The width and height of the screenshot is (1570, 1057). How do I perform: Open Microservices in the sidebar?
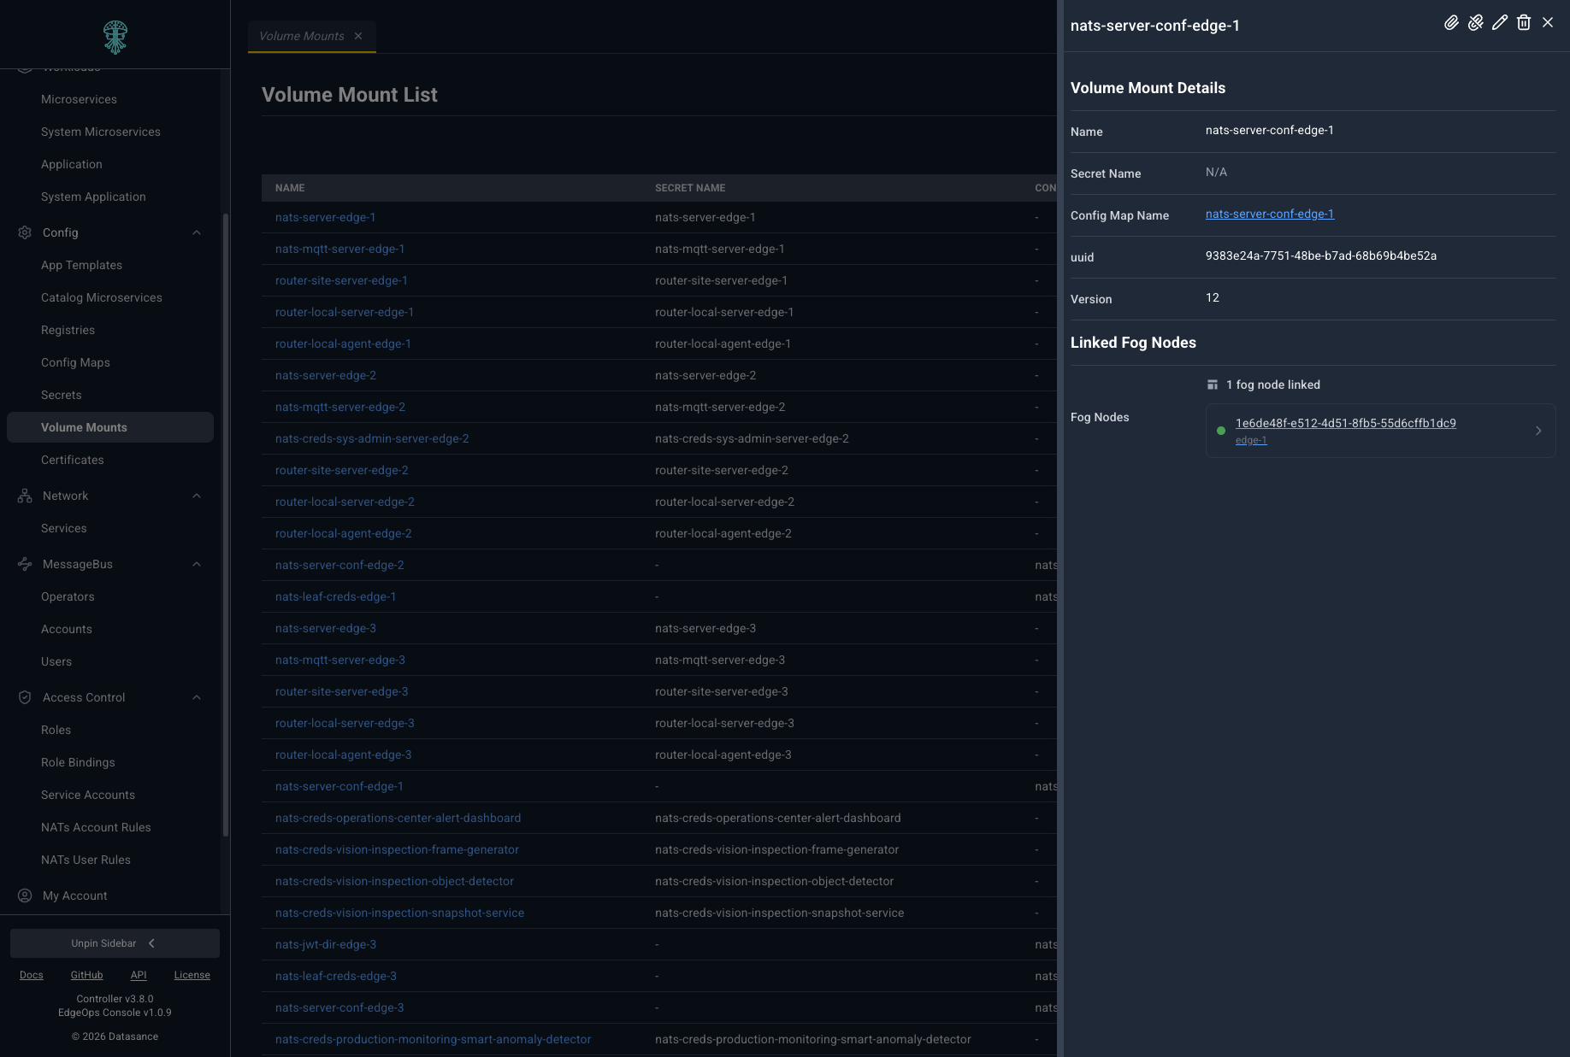pyautogui.click(x=79, y=99)
